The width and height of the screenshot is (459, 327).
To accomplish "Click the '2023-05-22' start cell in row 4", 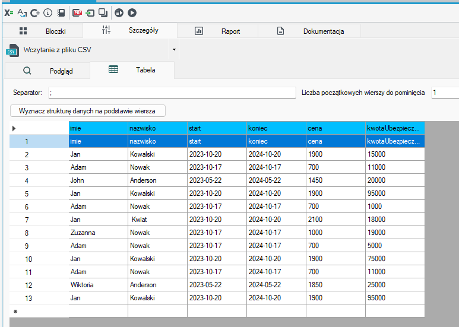I will click(x=217, y=180).
